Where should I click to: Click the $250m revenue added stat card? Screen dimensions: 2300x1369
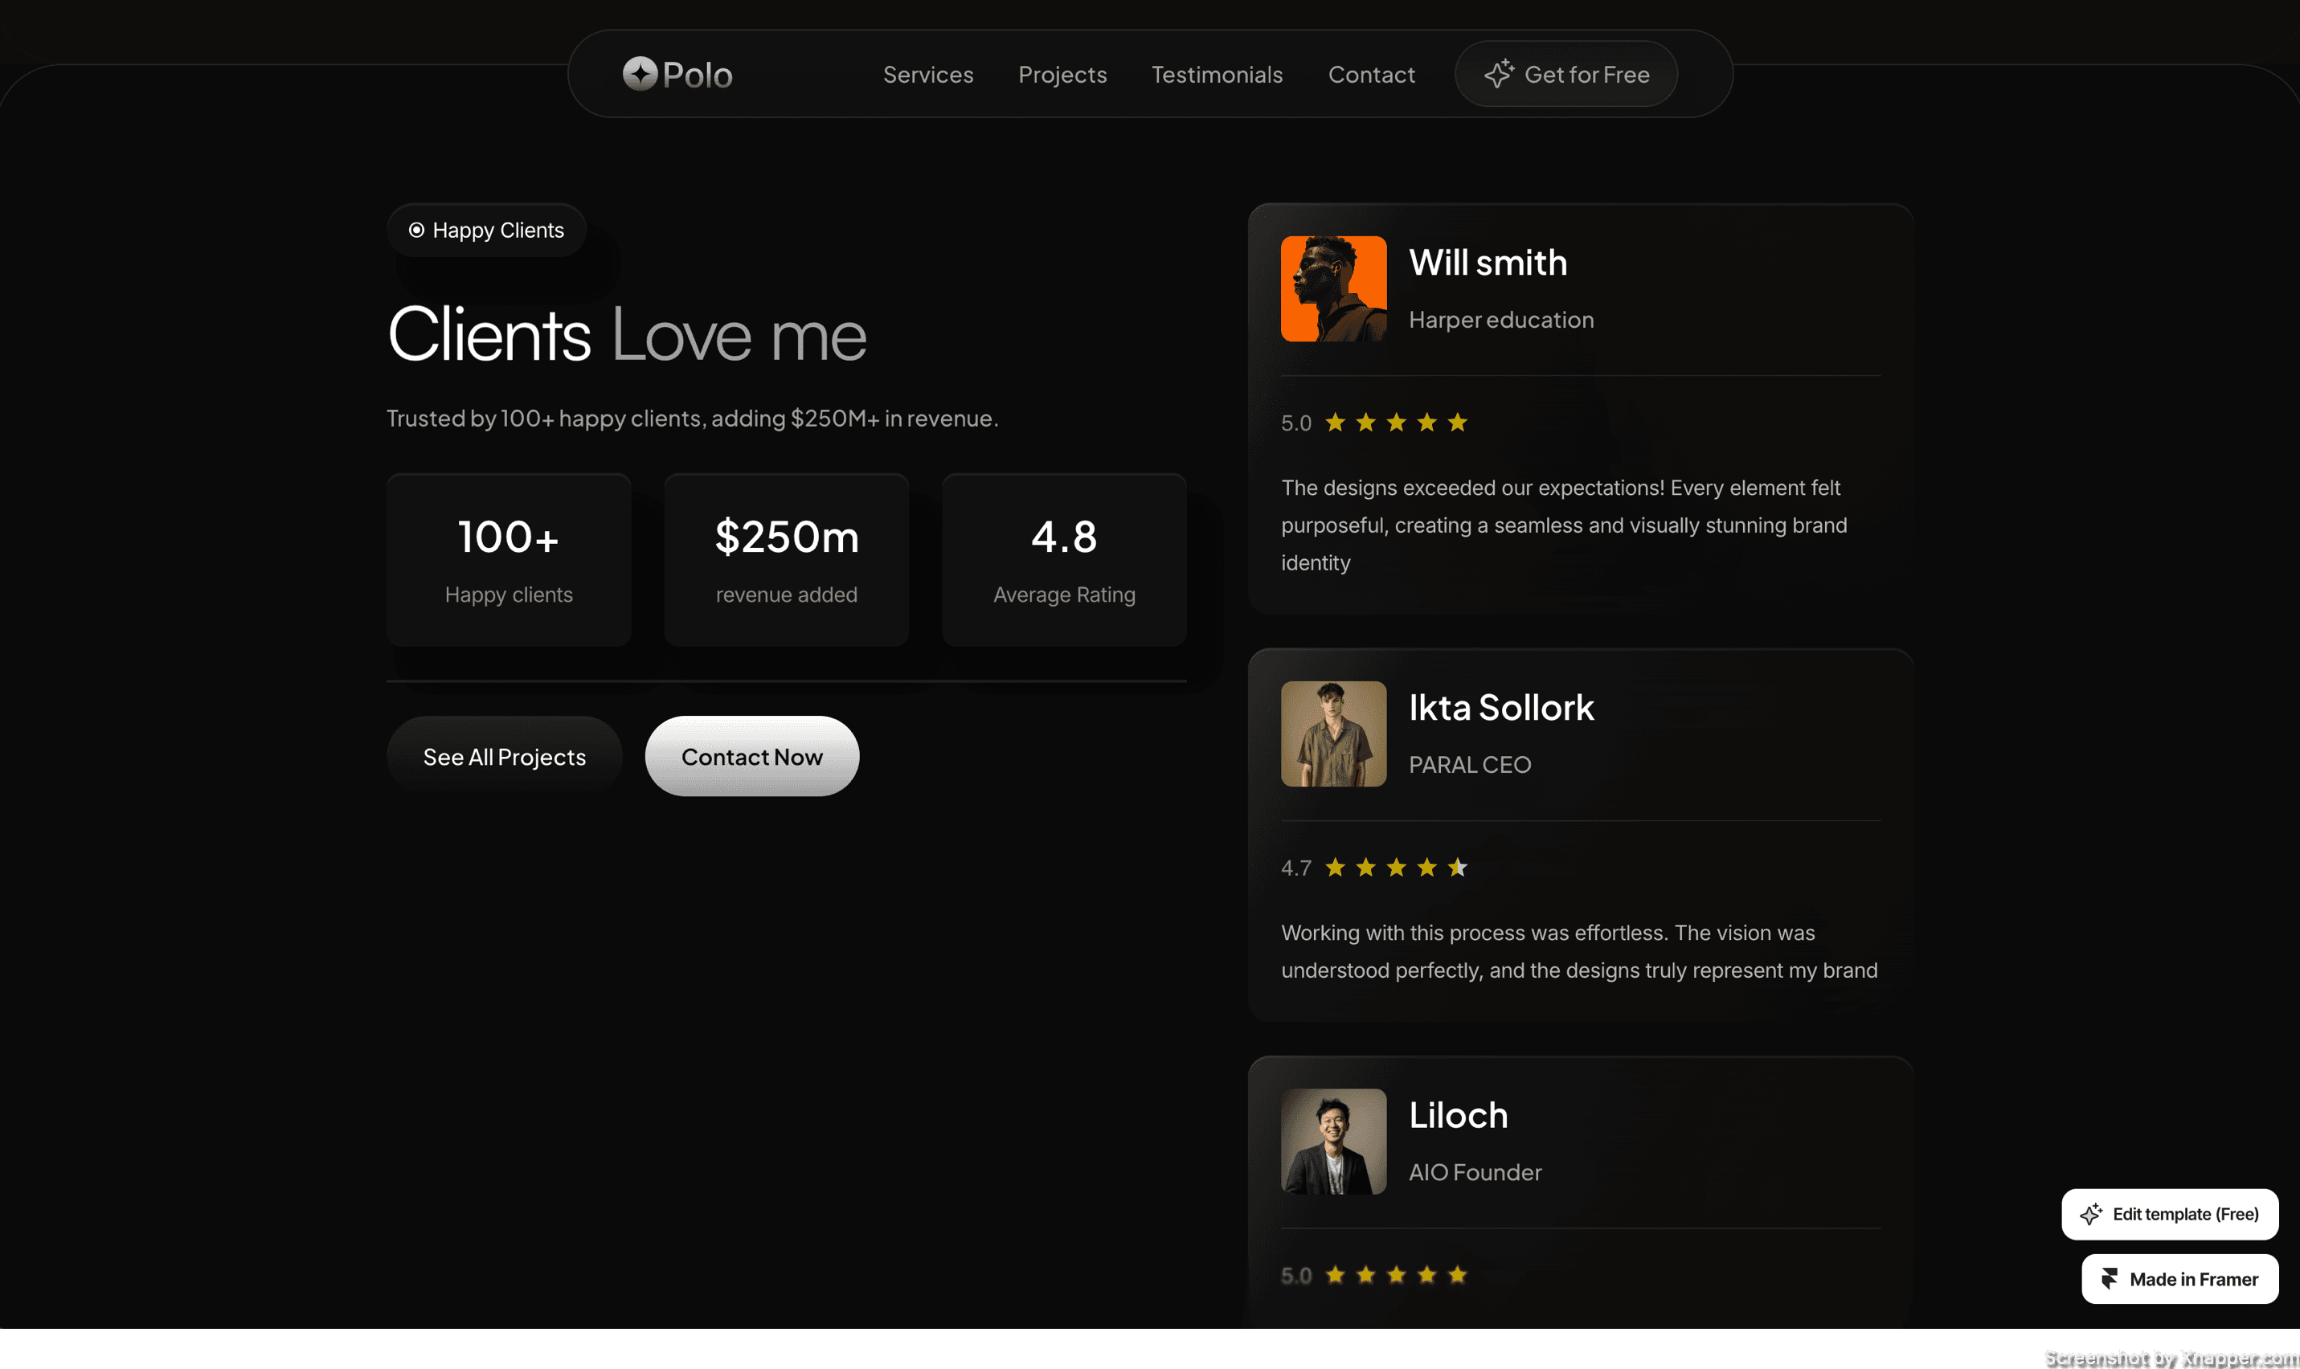[x=786, y=560]
